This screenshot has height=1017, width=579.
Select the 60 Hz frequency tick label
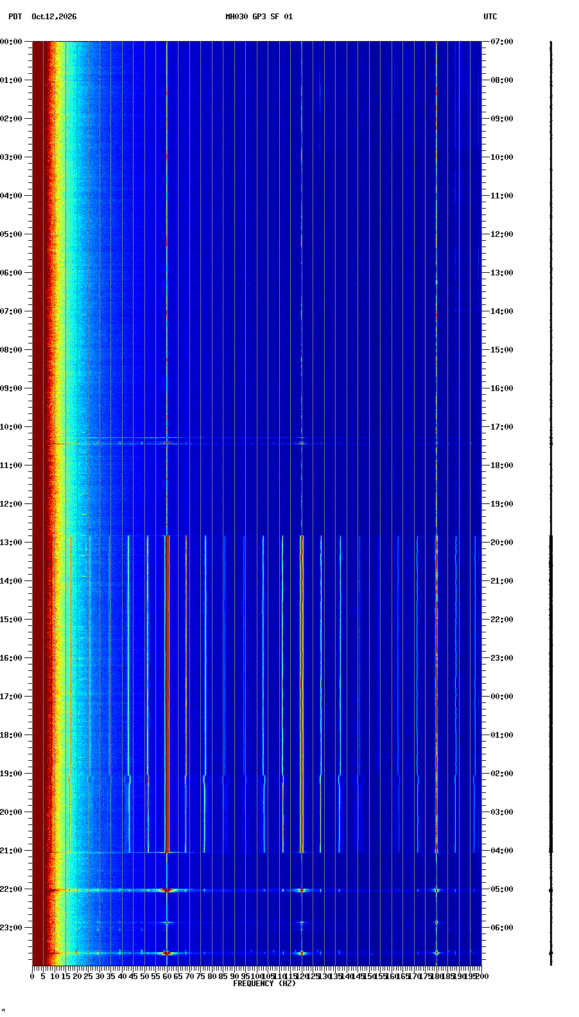click(167, 977)
